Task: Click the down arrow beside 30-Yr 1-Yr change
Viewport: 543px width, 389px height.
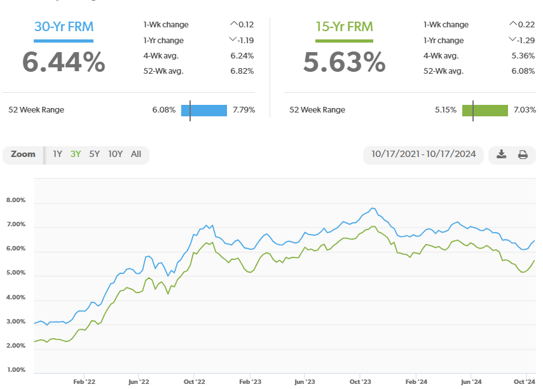Action: [x=231, y=39]
